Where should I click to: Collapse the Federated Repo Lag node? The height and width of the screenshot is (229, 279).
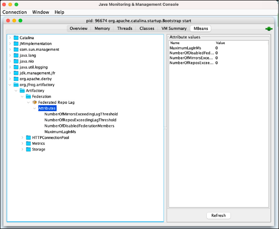pyautogui.click(x=29, y=102)
